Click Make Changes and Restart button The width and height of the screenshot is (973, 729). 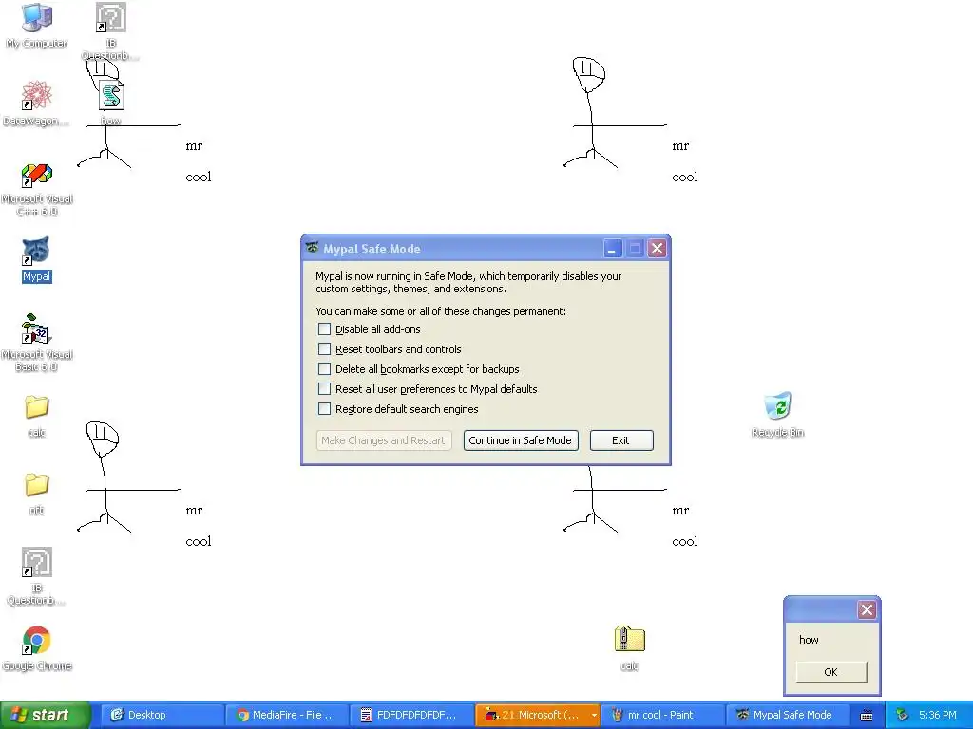point(384,440)
